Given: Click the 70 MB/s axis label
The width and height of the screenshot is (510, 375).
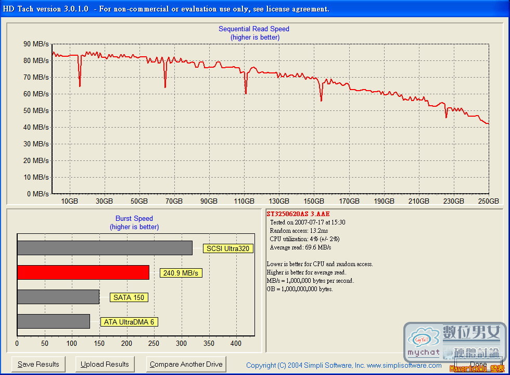Looking at the screenshot, I should pyautogui.click(x=36, y=78).
